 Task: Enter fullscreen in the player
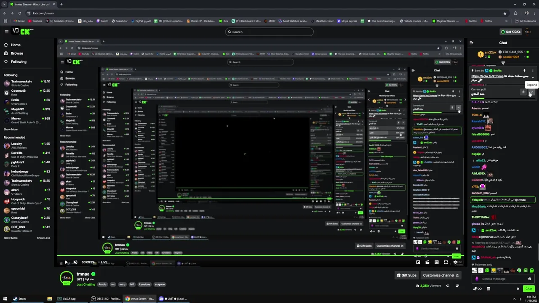coord(446,262)
